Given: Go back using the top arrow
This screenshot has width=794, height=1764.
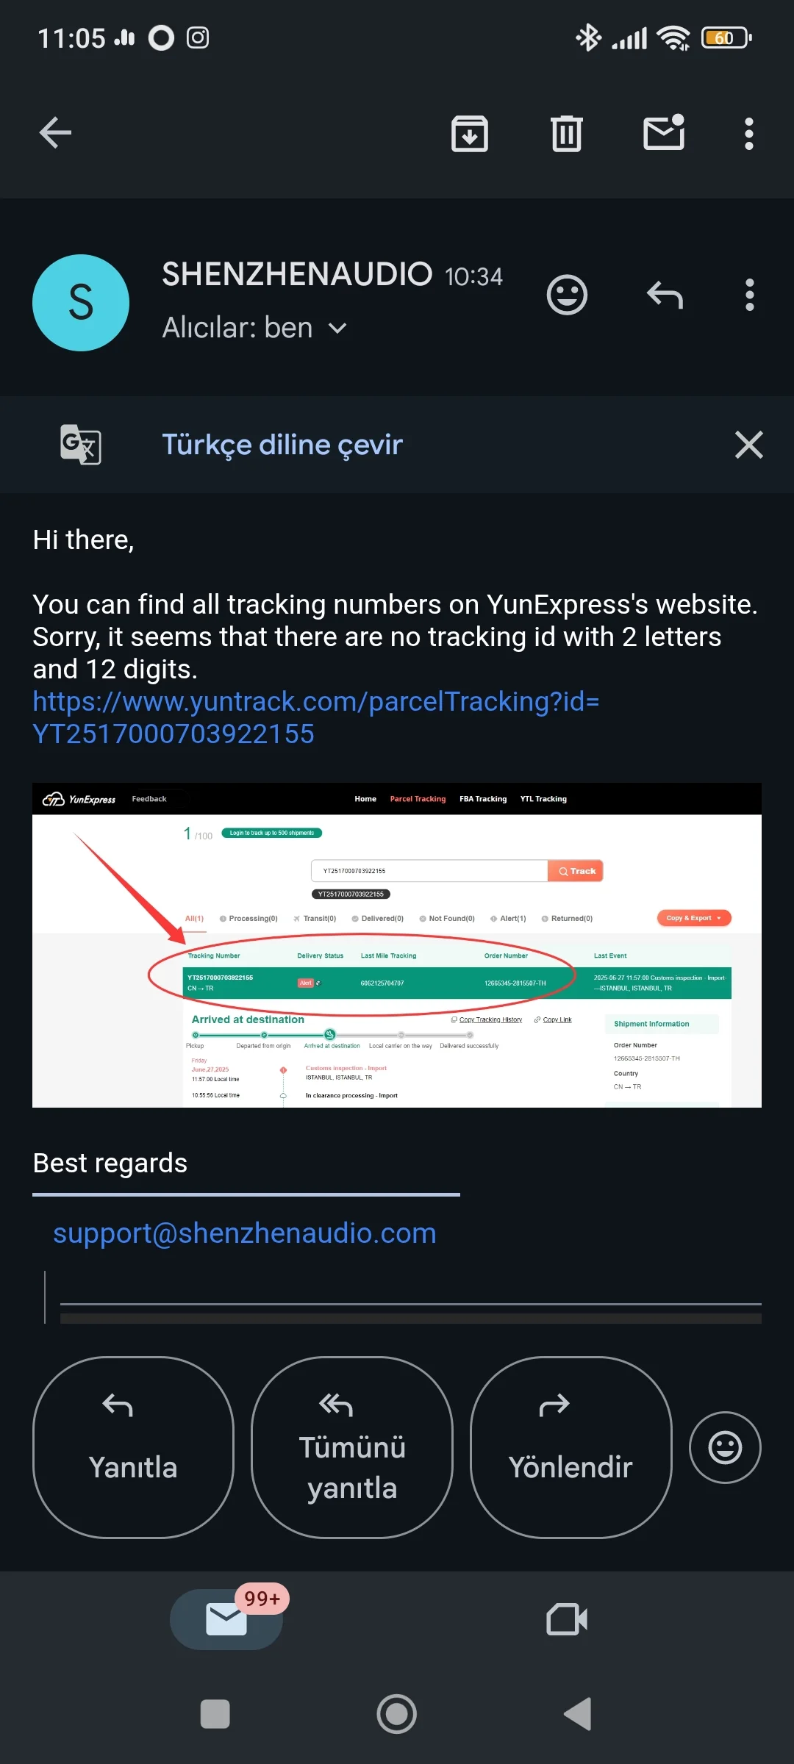Looking at the screenshot, I should 55,133.
